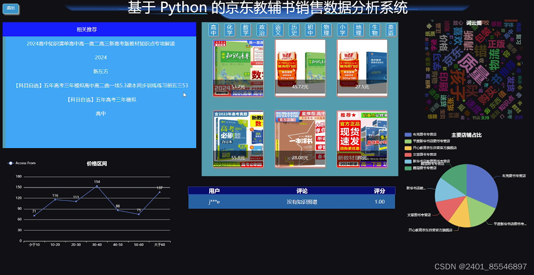Click the 退出 button
The width and height of the screenshot is (534, 275).
(10, 9)
